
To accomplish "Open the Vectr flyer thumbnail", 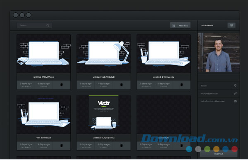I will coord(104,114).
